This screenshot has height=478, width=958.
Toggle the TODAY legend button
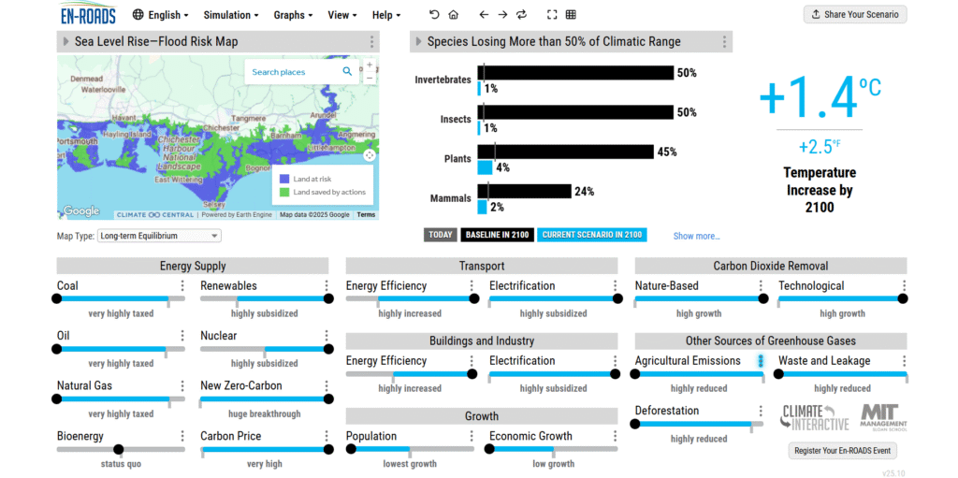440,235
